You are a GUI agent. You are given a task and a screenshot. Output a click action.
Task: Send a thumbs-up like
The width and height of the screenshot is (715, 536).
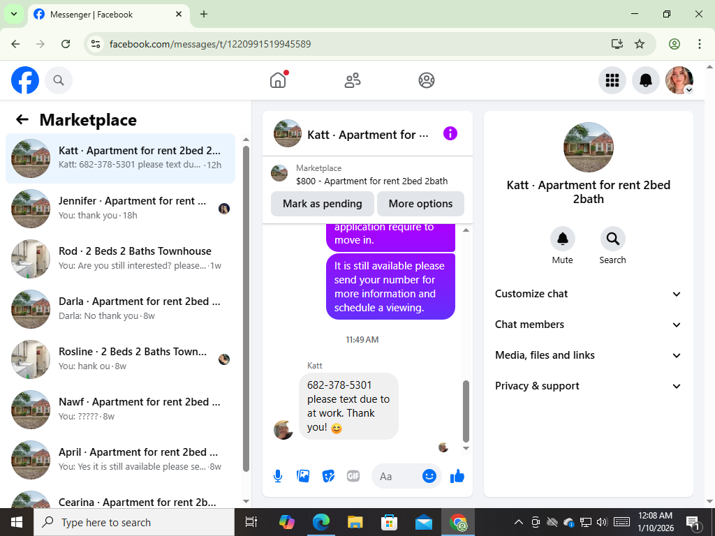[457, 476]
